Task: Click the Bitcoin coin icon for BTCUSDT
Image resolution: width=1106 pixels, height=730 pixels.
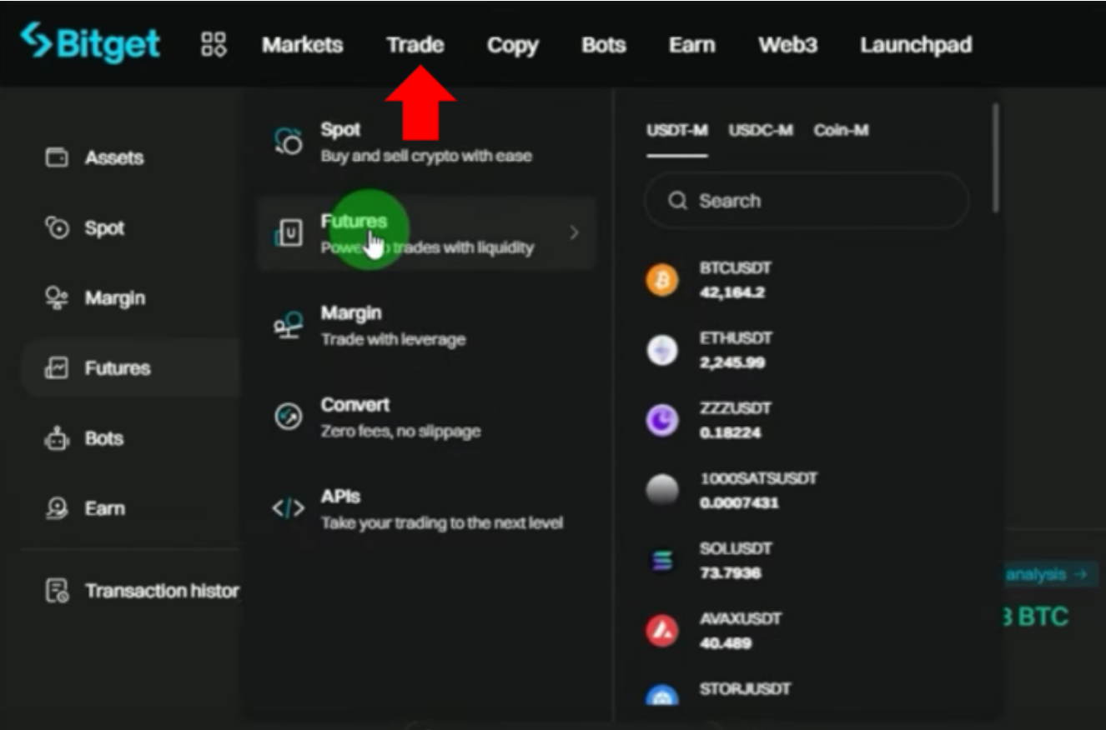Action: coord(662,280)
